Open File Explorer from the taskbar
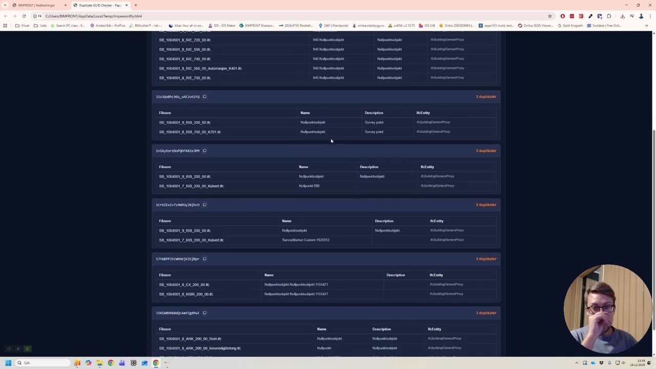 coord(99,363)
